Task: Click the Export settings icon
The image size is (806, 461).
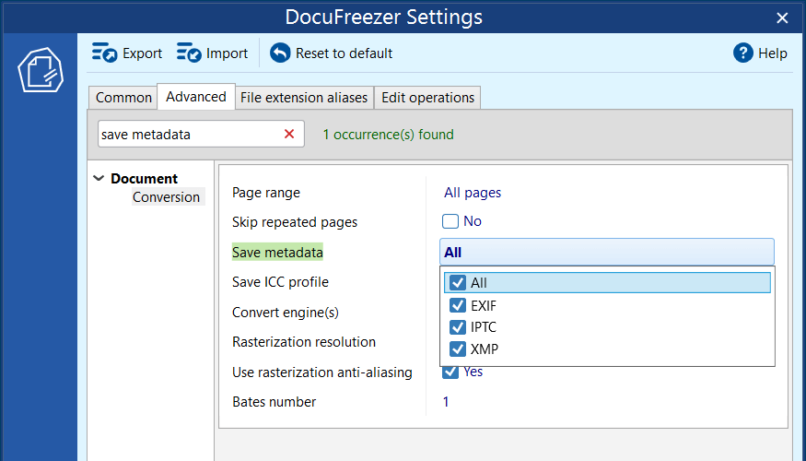Action: [105, 53]
